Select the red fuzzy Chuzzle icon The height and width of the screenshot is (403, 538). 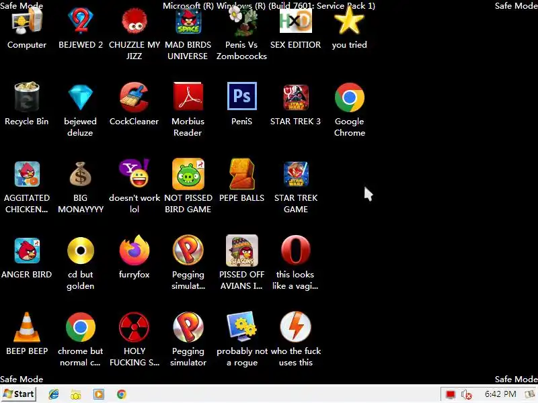(134, 21)
